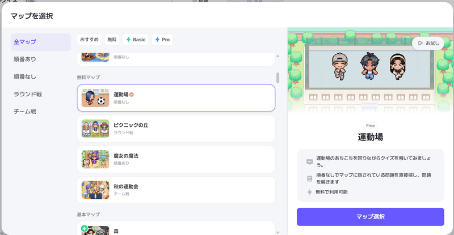Click the ラウンド戦 label under ピクニックの丘
Screen dimensions: 454x235
click(x=123, y=133)
